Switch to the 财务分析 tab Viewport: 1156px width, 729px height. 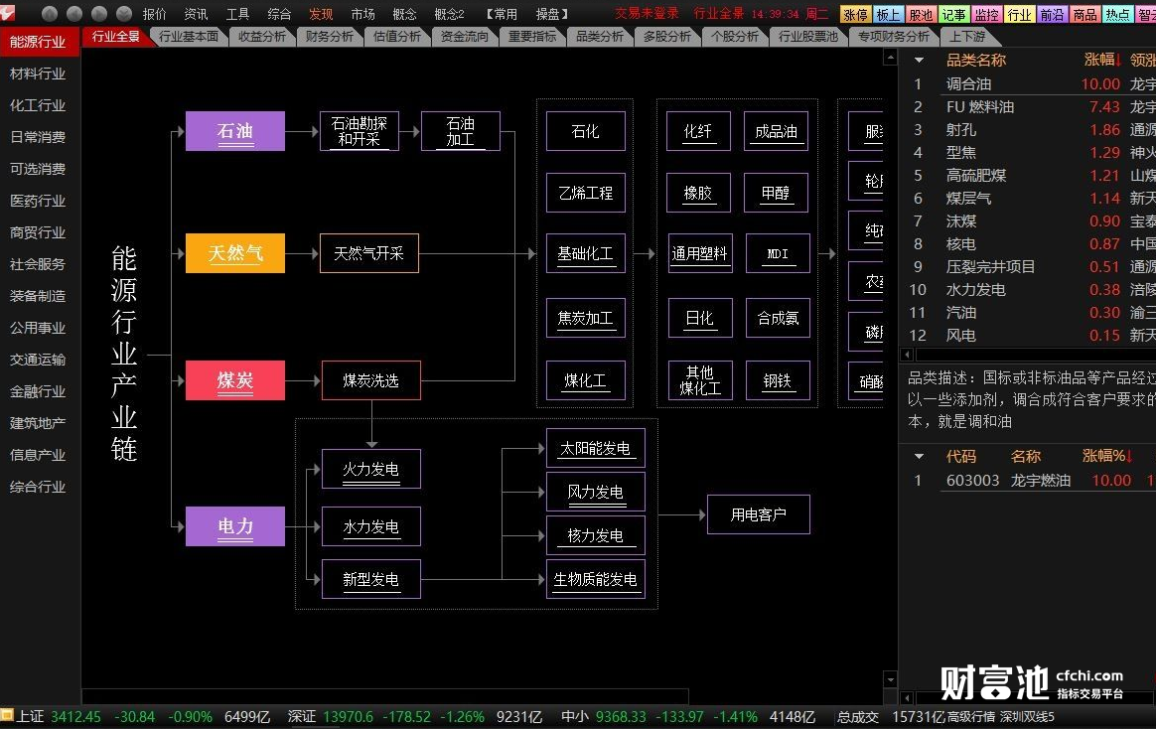click(329, 36)
